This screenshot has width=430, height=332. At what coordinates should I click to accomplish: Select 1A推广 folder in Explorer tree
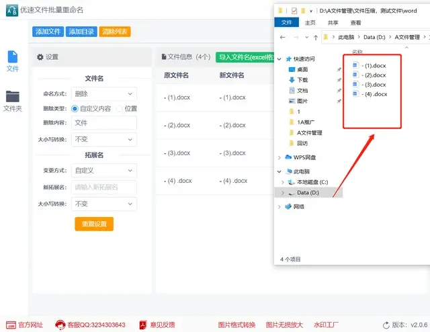[306, 122]
